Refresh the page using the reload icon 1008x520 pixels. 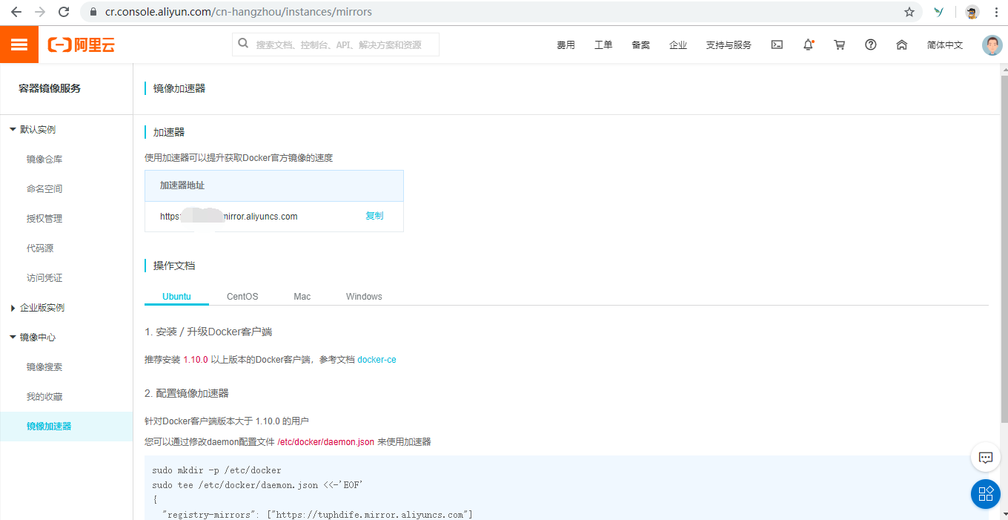[x=65, y=12]
